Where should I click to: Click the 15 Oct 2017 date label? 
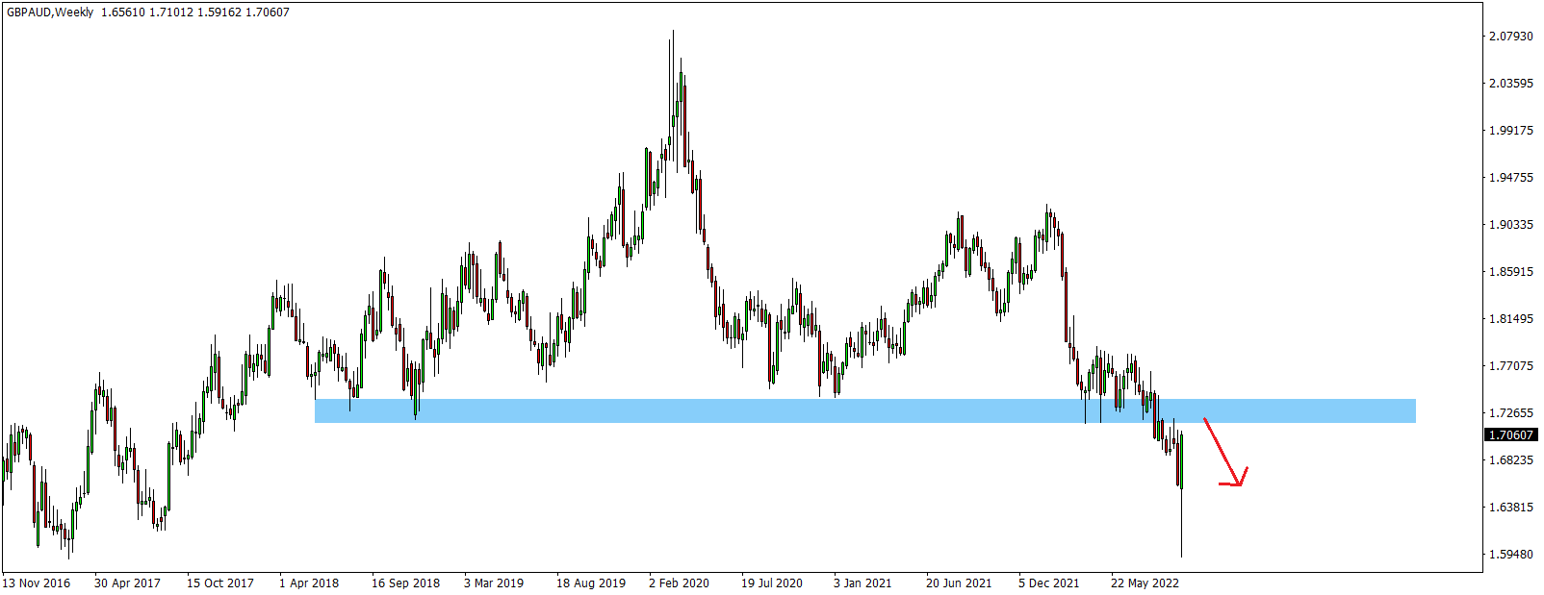220,583
